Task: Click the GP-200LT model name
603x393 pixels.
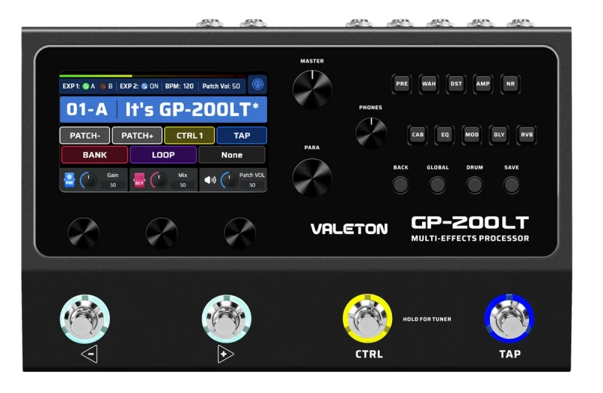Action: coord(470,223)
